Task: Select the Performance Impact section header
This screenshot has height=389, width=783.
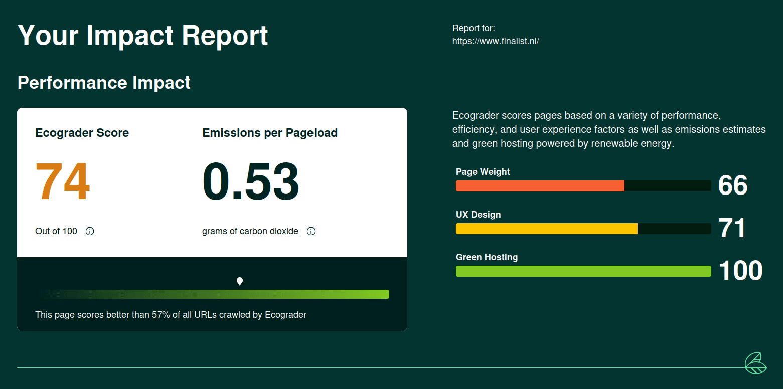Action: pyautogui.click(x=104, y=82)
